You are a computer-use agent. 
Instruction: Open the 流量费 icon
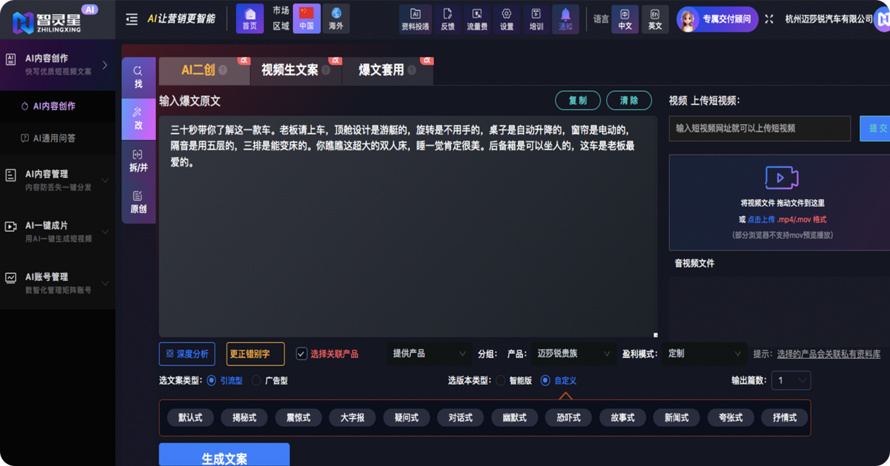pyautogui.click(x=479, y=18)
